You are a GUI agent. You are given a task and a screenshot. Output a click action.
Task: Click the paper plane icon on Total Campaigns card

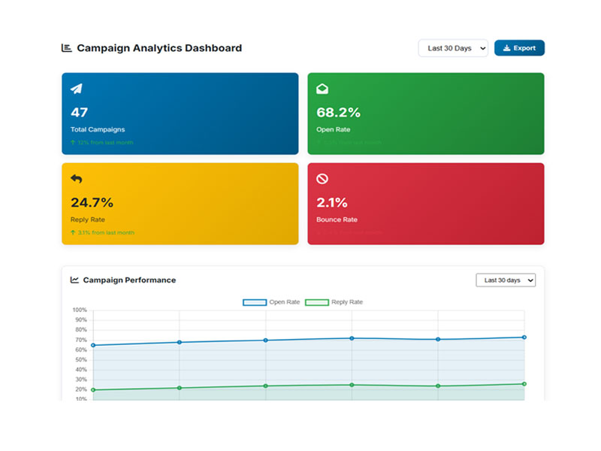[x=75, y=89]
